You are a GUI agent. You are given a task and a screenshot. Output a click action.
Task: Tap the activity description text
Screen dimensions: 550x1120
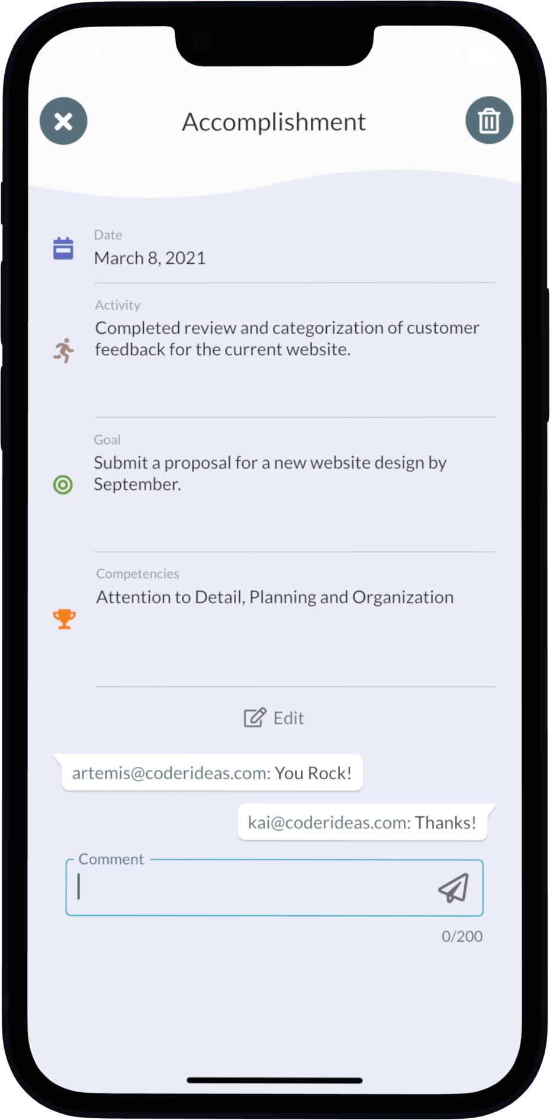[287, 338]
